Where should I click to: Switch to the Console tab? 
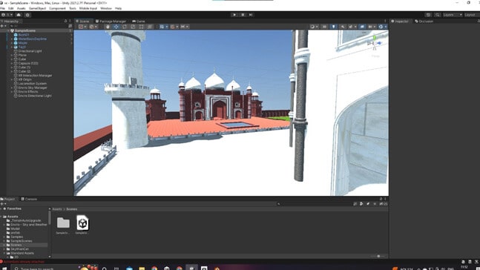pos(29,199)
